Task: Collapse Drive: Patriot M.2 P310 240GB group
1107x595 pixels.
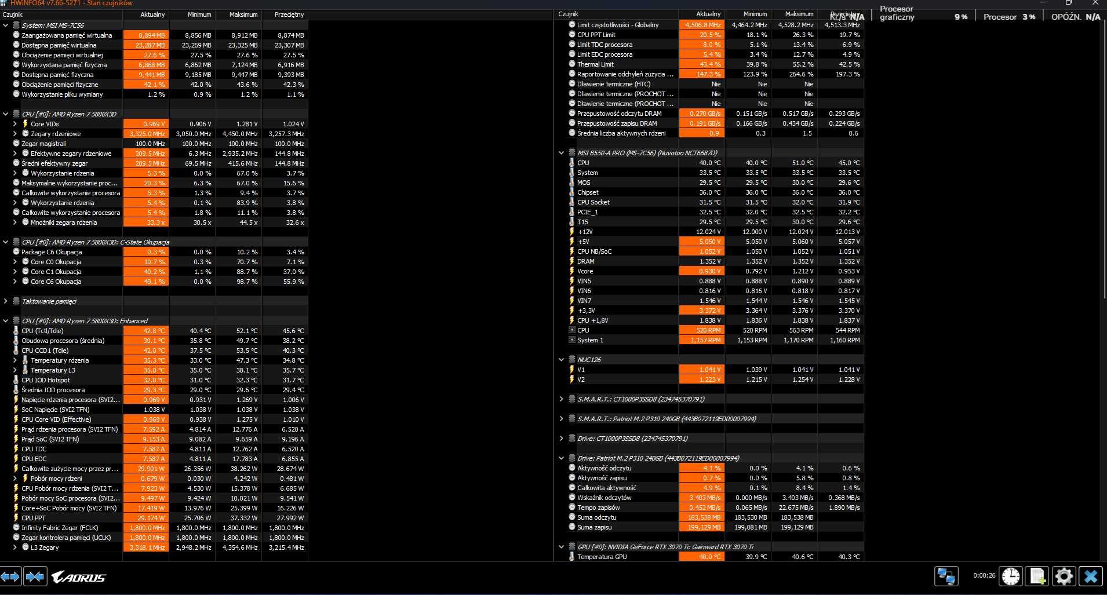Action: pos(561,458)
